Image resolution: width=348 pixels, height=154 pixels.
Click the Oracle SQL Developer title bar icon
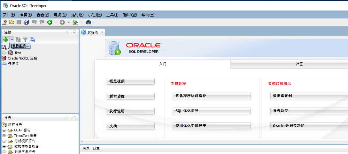point(5,5)
